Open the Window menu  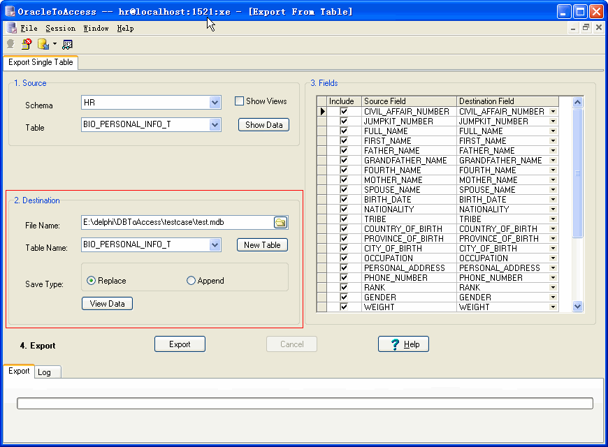(96, 29)
